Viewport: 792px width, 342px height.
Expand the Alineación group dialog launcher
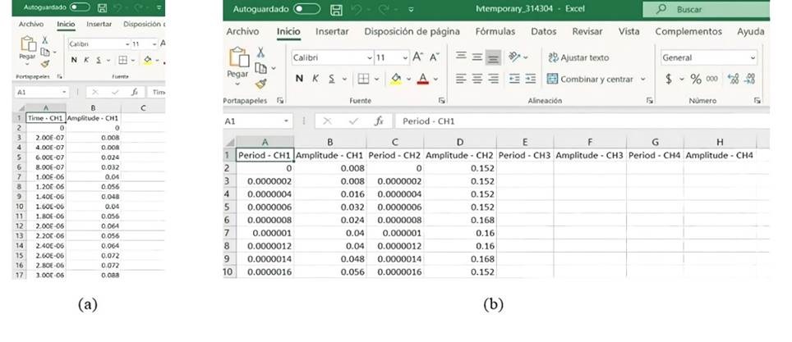(649, 100)
